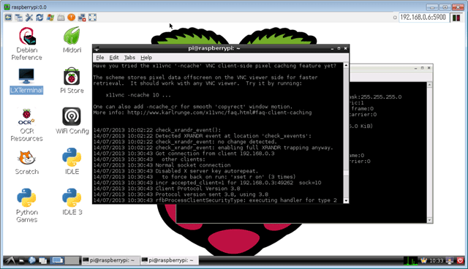This screenshot has height=269, width=468.
Task: Click the background terminal's scroll down arrow
Action: tap(429, 220)
